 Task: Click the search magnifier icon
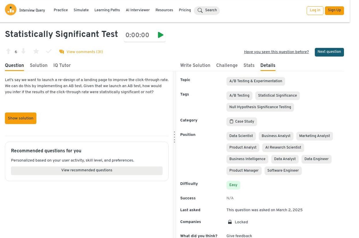pyautogui.click(x=200, y=10)
